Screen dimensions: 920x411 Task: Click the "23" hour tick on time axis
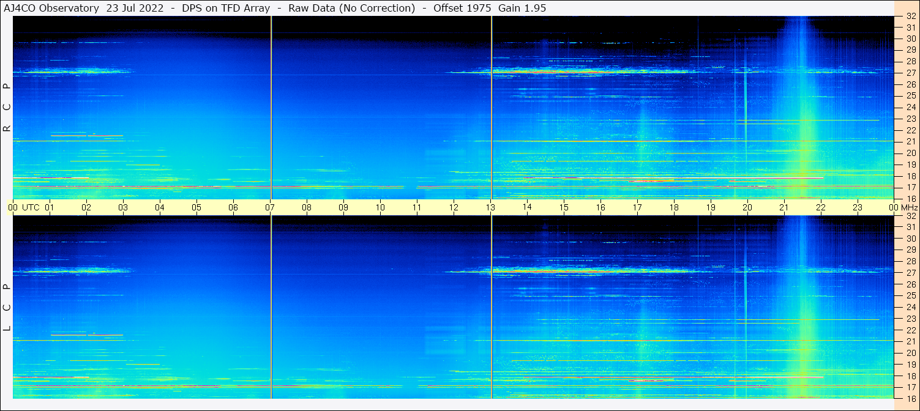[x=858, y=207]
